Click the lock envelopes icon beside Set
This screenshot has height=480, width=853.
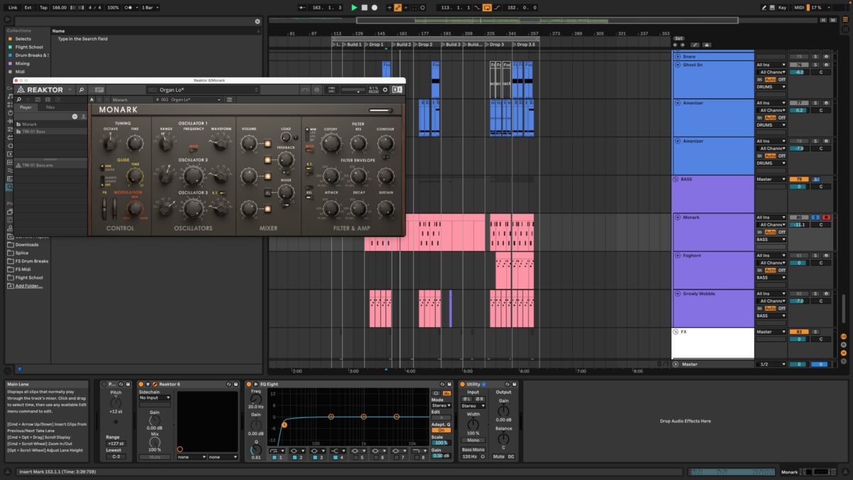click(707, 45)
